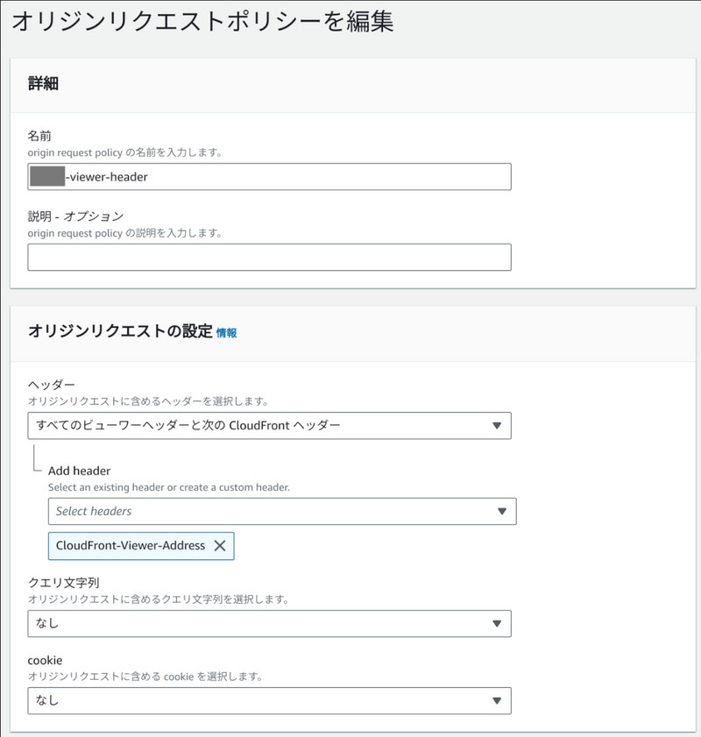Click the 説明 - オプション label
The image size is (701, 737).
(x=75, y=216)
